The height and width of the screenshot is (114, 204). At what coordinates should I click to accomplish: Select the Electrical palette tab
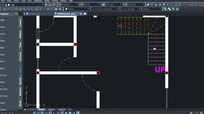point(20,56)
